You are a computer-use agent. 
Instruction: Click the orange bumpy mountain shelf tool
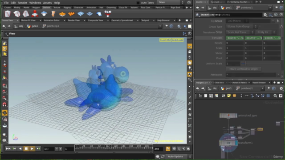[71, 14]
